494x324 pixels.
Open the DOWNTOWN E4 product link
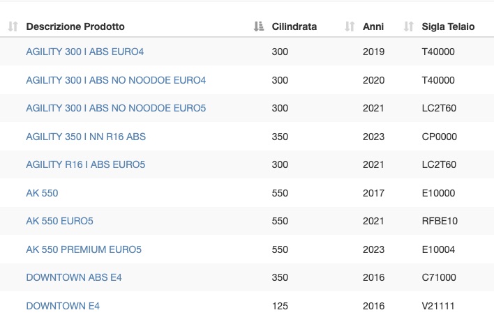63,306
